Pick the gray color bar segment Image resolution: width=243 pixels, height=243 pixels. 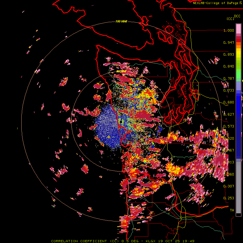click(238, 188)
